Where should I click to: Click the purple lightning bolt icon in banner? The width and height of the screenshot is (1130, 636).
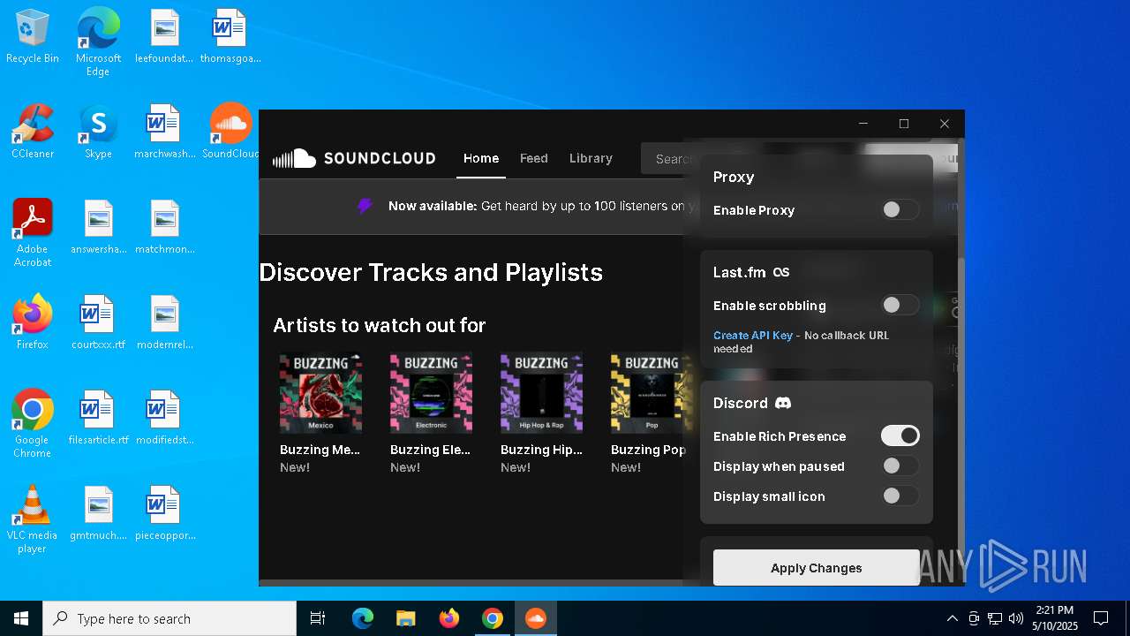pyautogui.click(x=365, y=206)
